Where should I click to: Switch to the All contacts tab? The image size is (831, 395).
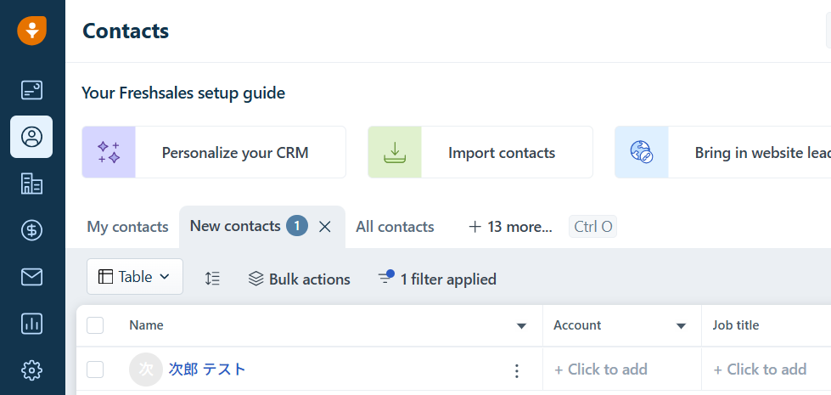click(395, 227)
